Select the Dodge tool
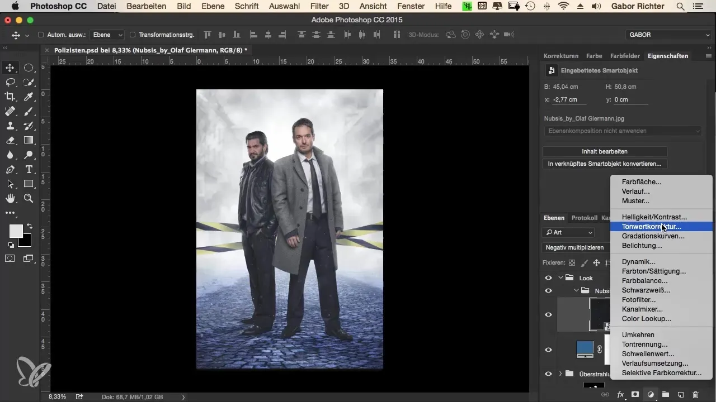716x402 pixels. [29, 155]
